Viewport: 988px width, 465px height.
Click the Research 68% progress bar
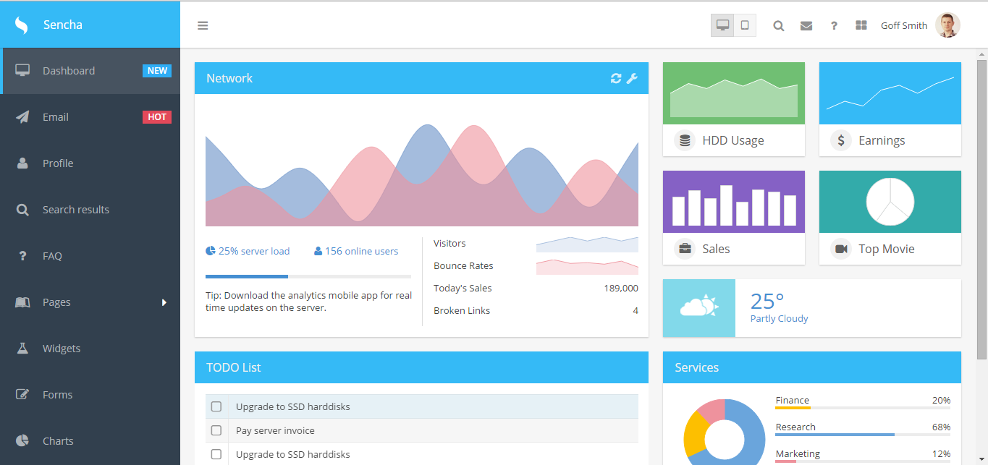(863, 435)
